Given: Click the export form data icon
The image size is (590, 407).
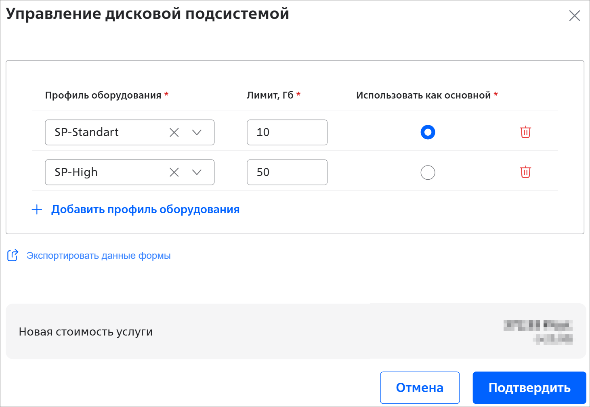Looking at the screenshot, I should click(x=13, y=256).
